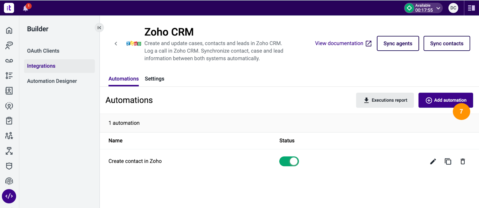Collapse the Builder side panel
This screenshot has width=479, height=208.
(99, 28)
